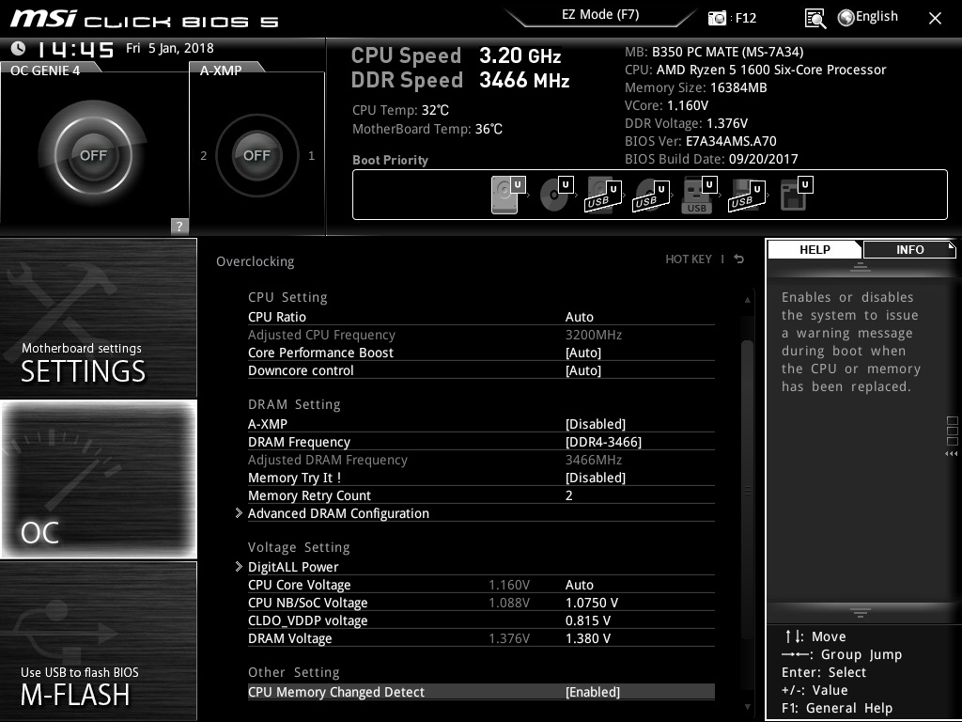
Task: Select the USB hard disk boot icon
Action: (x=604, y=194)
